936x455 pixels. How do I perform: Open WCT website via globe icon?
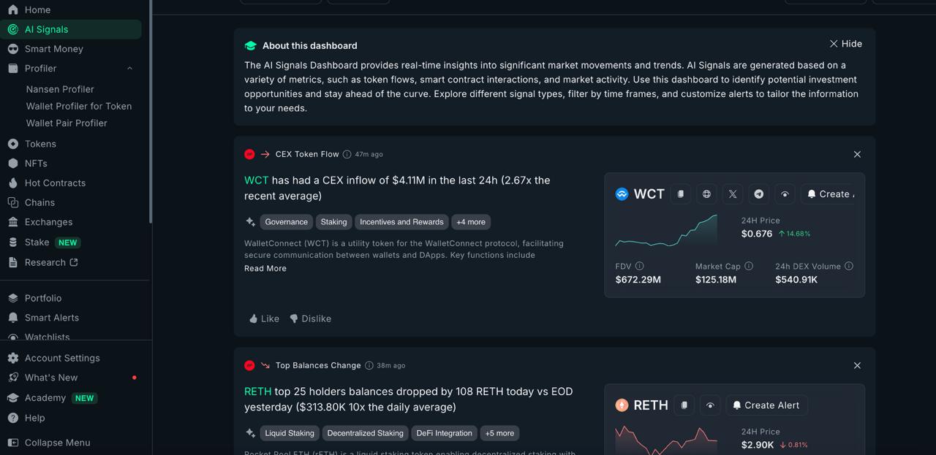click(x=706, y=194)
